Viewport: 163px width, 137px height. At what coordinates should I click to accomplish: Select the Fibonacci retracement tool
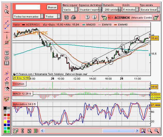click(7, 42)
